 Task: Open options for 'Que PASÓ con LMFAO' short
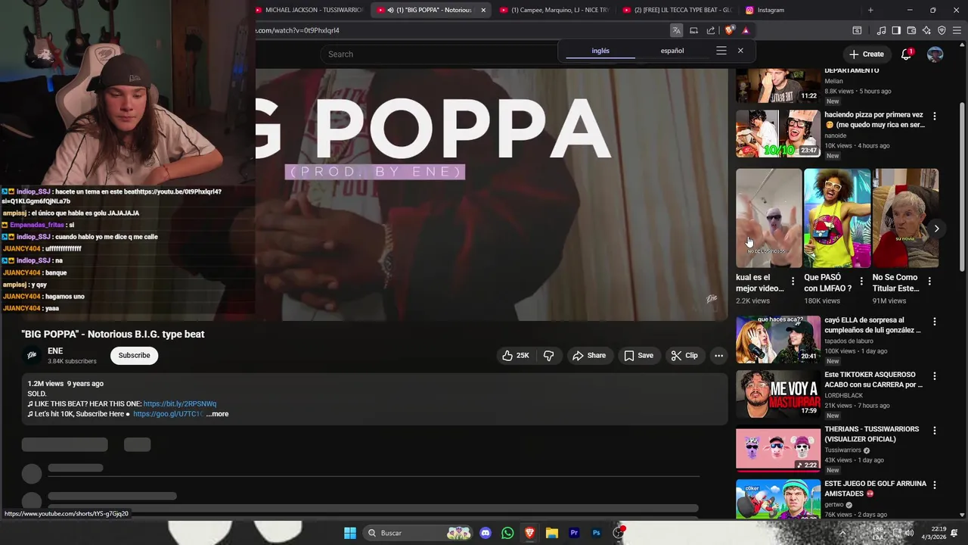coord(861,282)
